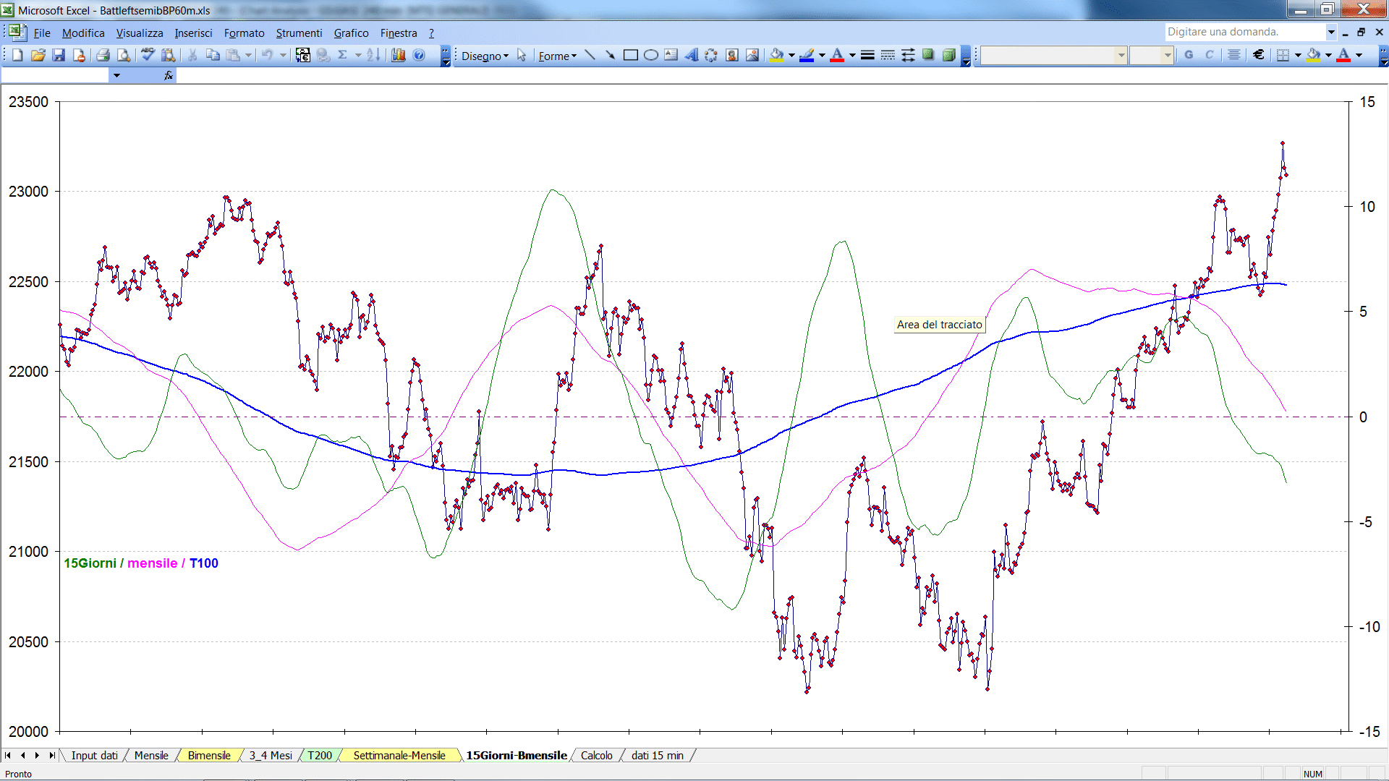
Task: Open the File menu
Action: (x=42, y=33)
